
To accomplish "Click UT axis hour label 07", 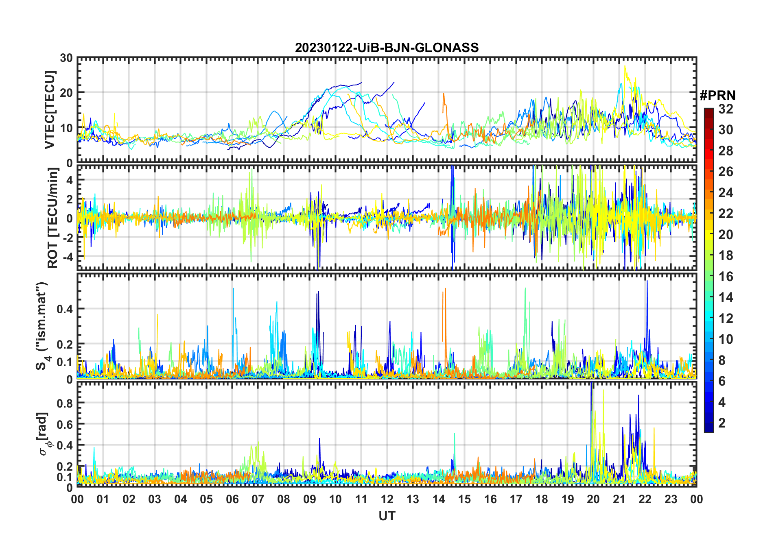I will [258, 499].
